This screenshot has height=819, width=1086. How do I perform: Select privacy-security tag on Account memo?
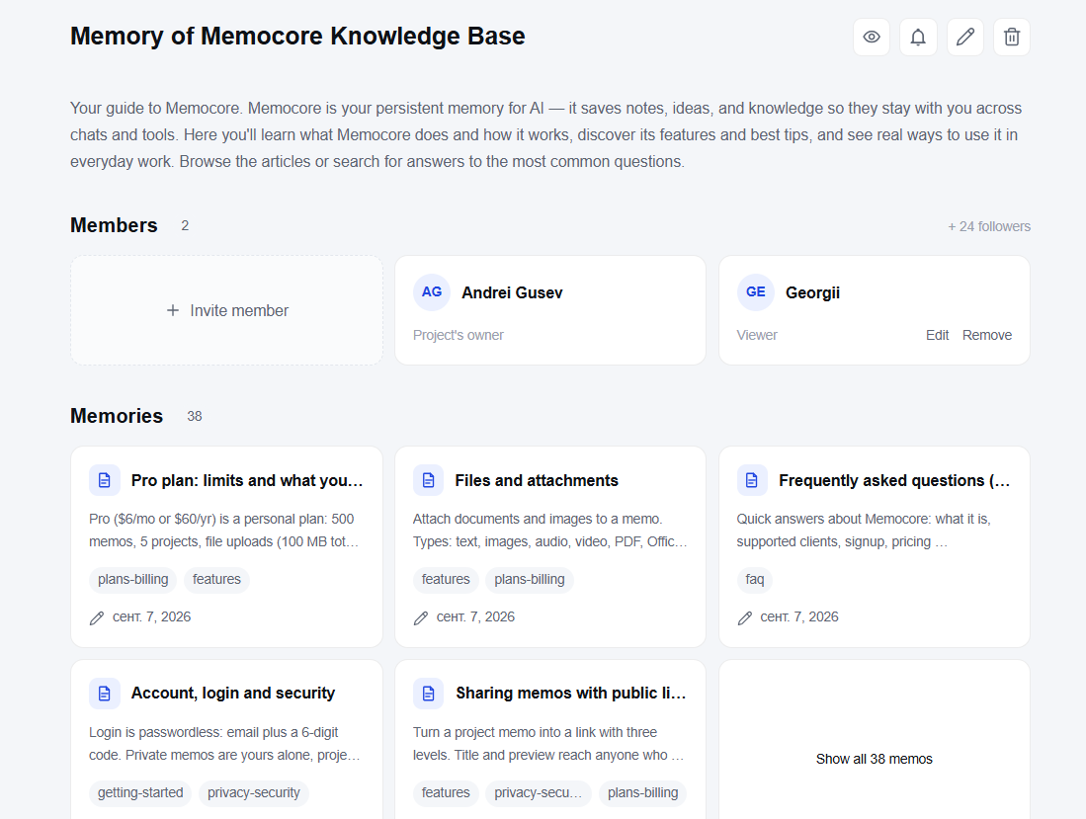coord(254,792)
